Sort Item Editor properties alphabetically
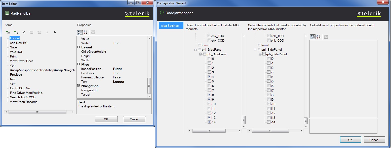Viewport: 391px width, 148px height. (85, 32)
